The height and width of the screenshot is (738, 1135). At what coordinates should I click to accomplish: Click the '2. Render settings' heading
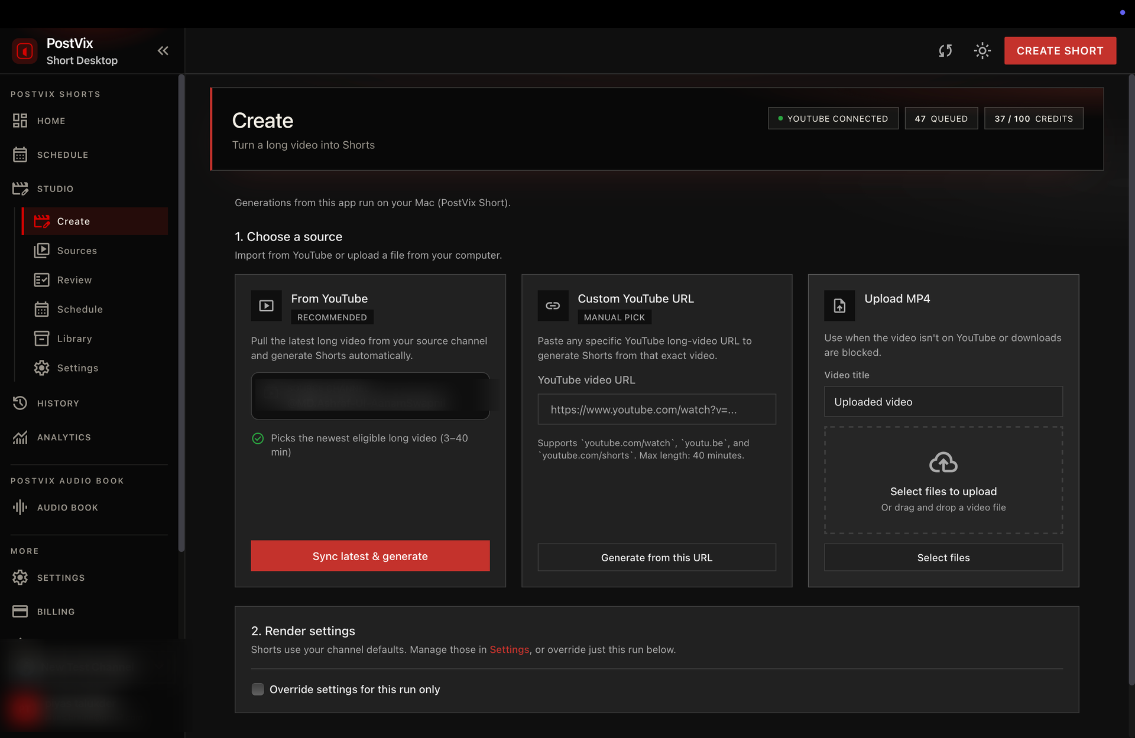[x=303, y=631]
